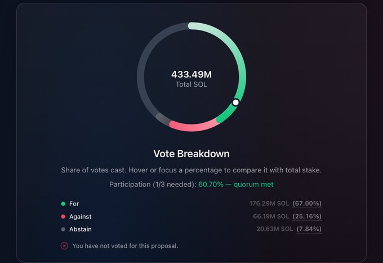Click the You have not voted message
Viewport: 383px width, 263px height.
[x=125, y=246]
